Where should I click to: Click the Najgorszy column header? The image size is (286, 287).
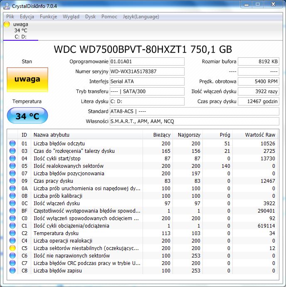coord(187,135)
